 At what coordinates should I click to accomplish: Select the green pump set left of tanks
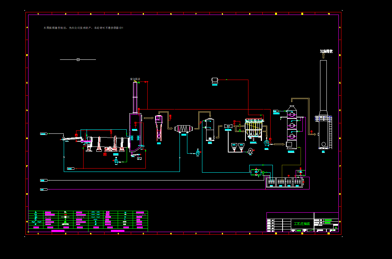pos(256,172)
